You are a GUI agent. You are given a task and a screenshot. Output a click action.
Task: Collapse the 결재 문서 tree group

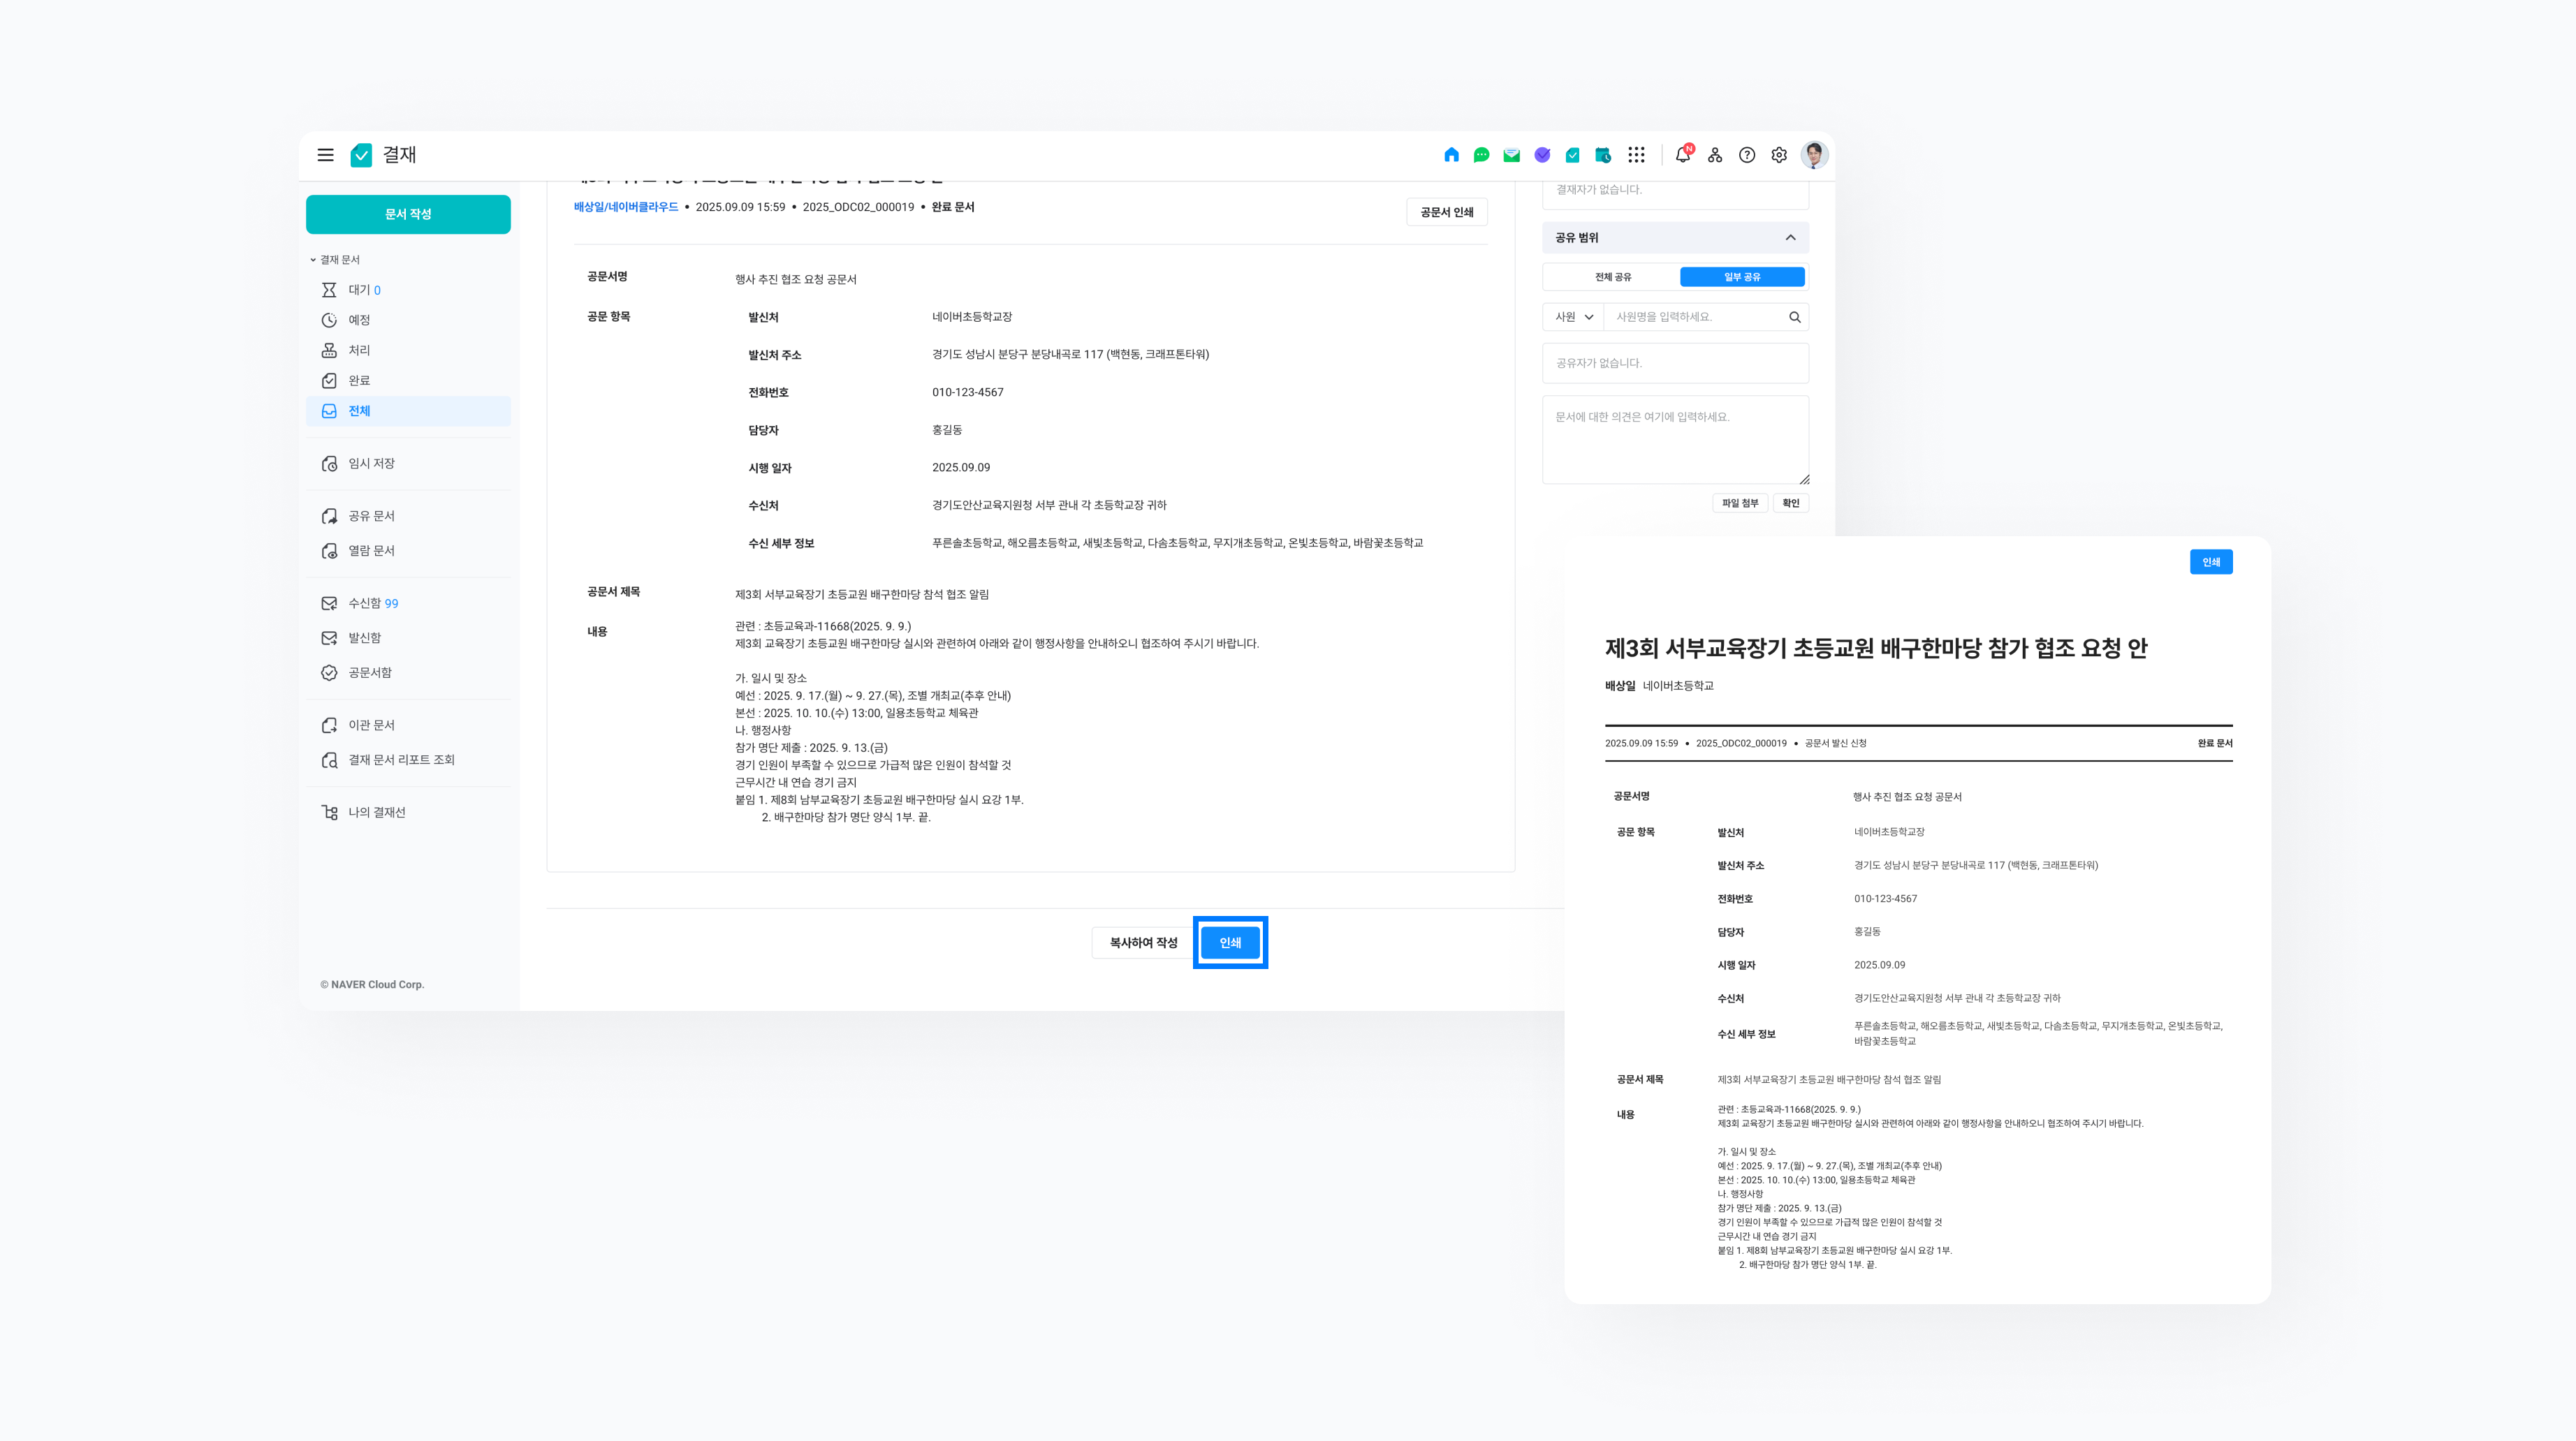[313, 260]
